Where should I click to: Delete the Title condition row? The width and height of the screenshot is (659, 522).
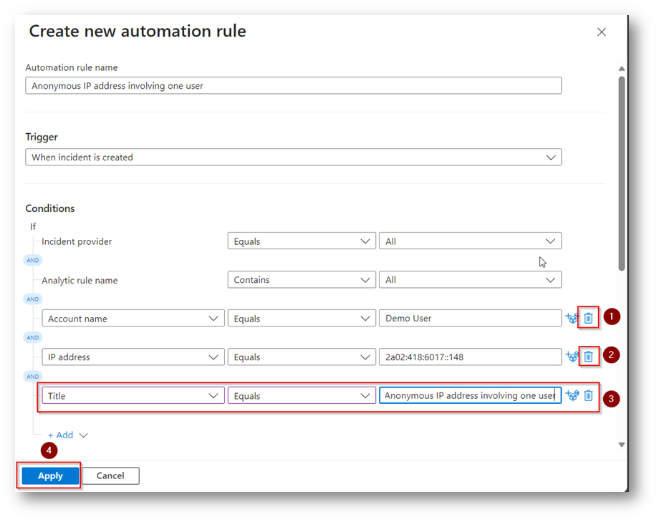[588, 395]
